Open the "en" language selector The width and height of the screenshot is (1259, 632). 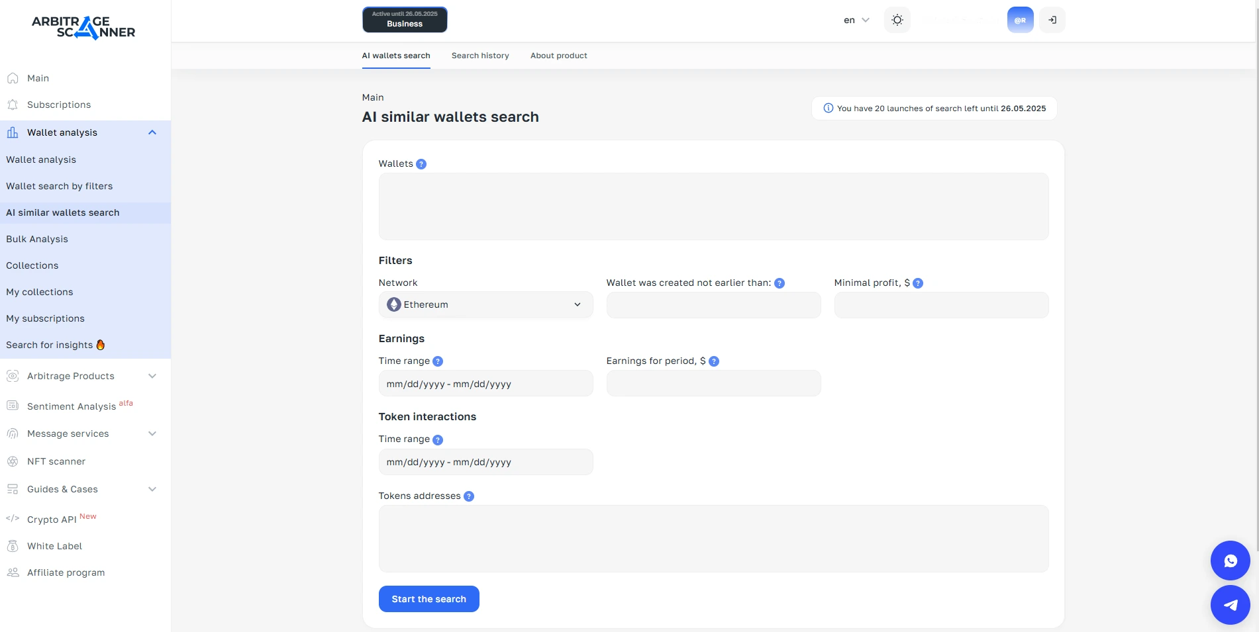pyautogui.click(x=855, y=20)
